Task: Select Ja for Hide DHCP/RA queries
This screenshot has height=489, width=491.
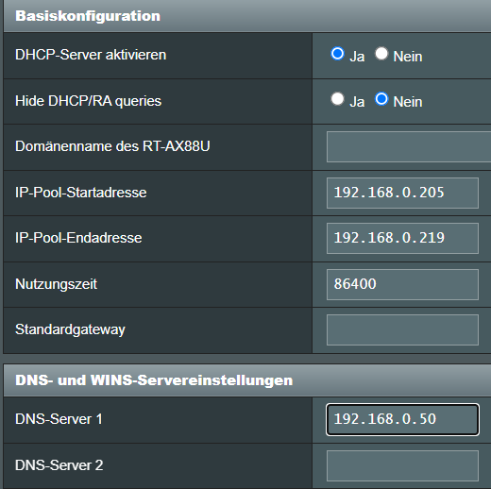Action: pos(337,99)
